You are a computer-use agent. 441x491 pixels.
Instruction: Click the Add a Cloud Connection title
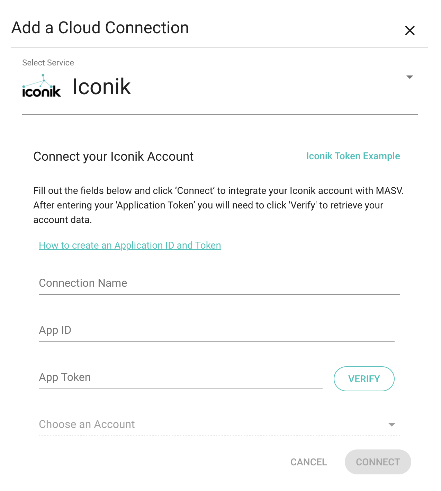[x=100, y=27]
